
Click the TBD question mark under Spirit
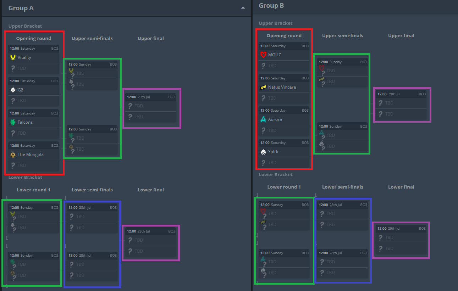[263, 163]
